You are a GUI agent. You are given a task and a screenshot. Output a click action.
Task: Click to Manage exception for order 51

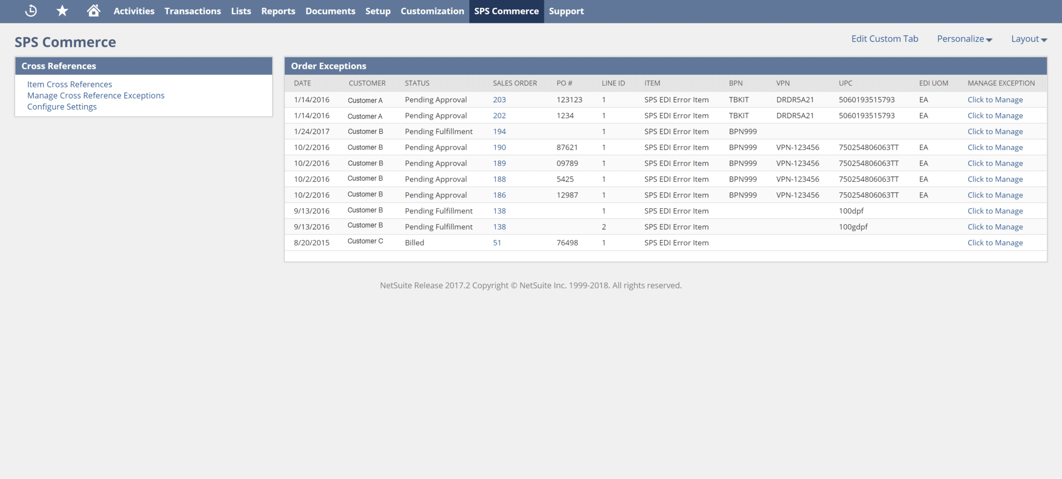coord(995,243)
